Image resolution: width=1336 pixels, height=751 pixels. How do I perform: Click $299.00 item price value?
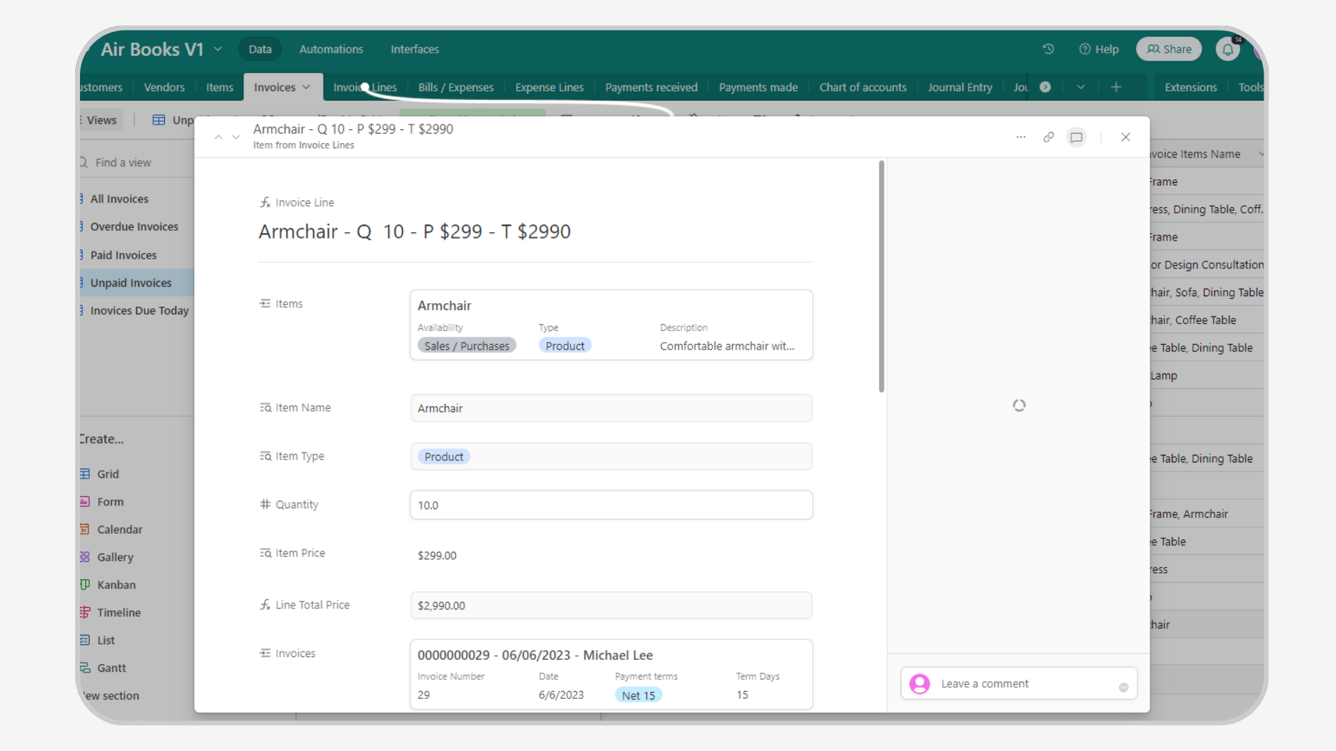[437, 556]
